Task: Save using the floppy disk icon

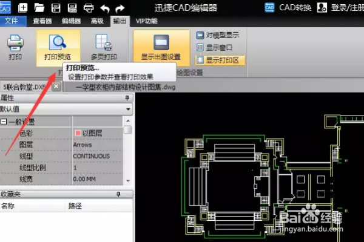Action: pos(56,8)
